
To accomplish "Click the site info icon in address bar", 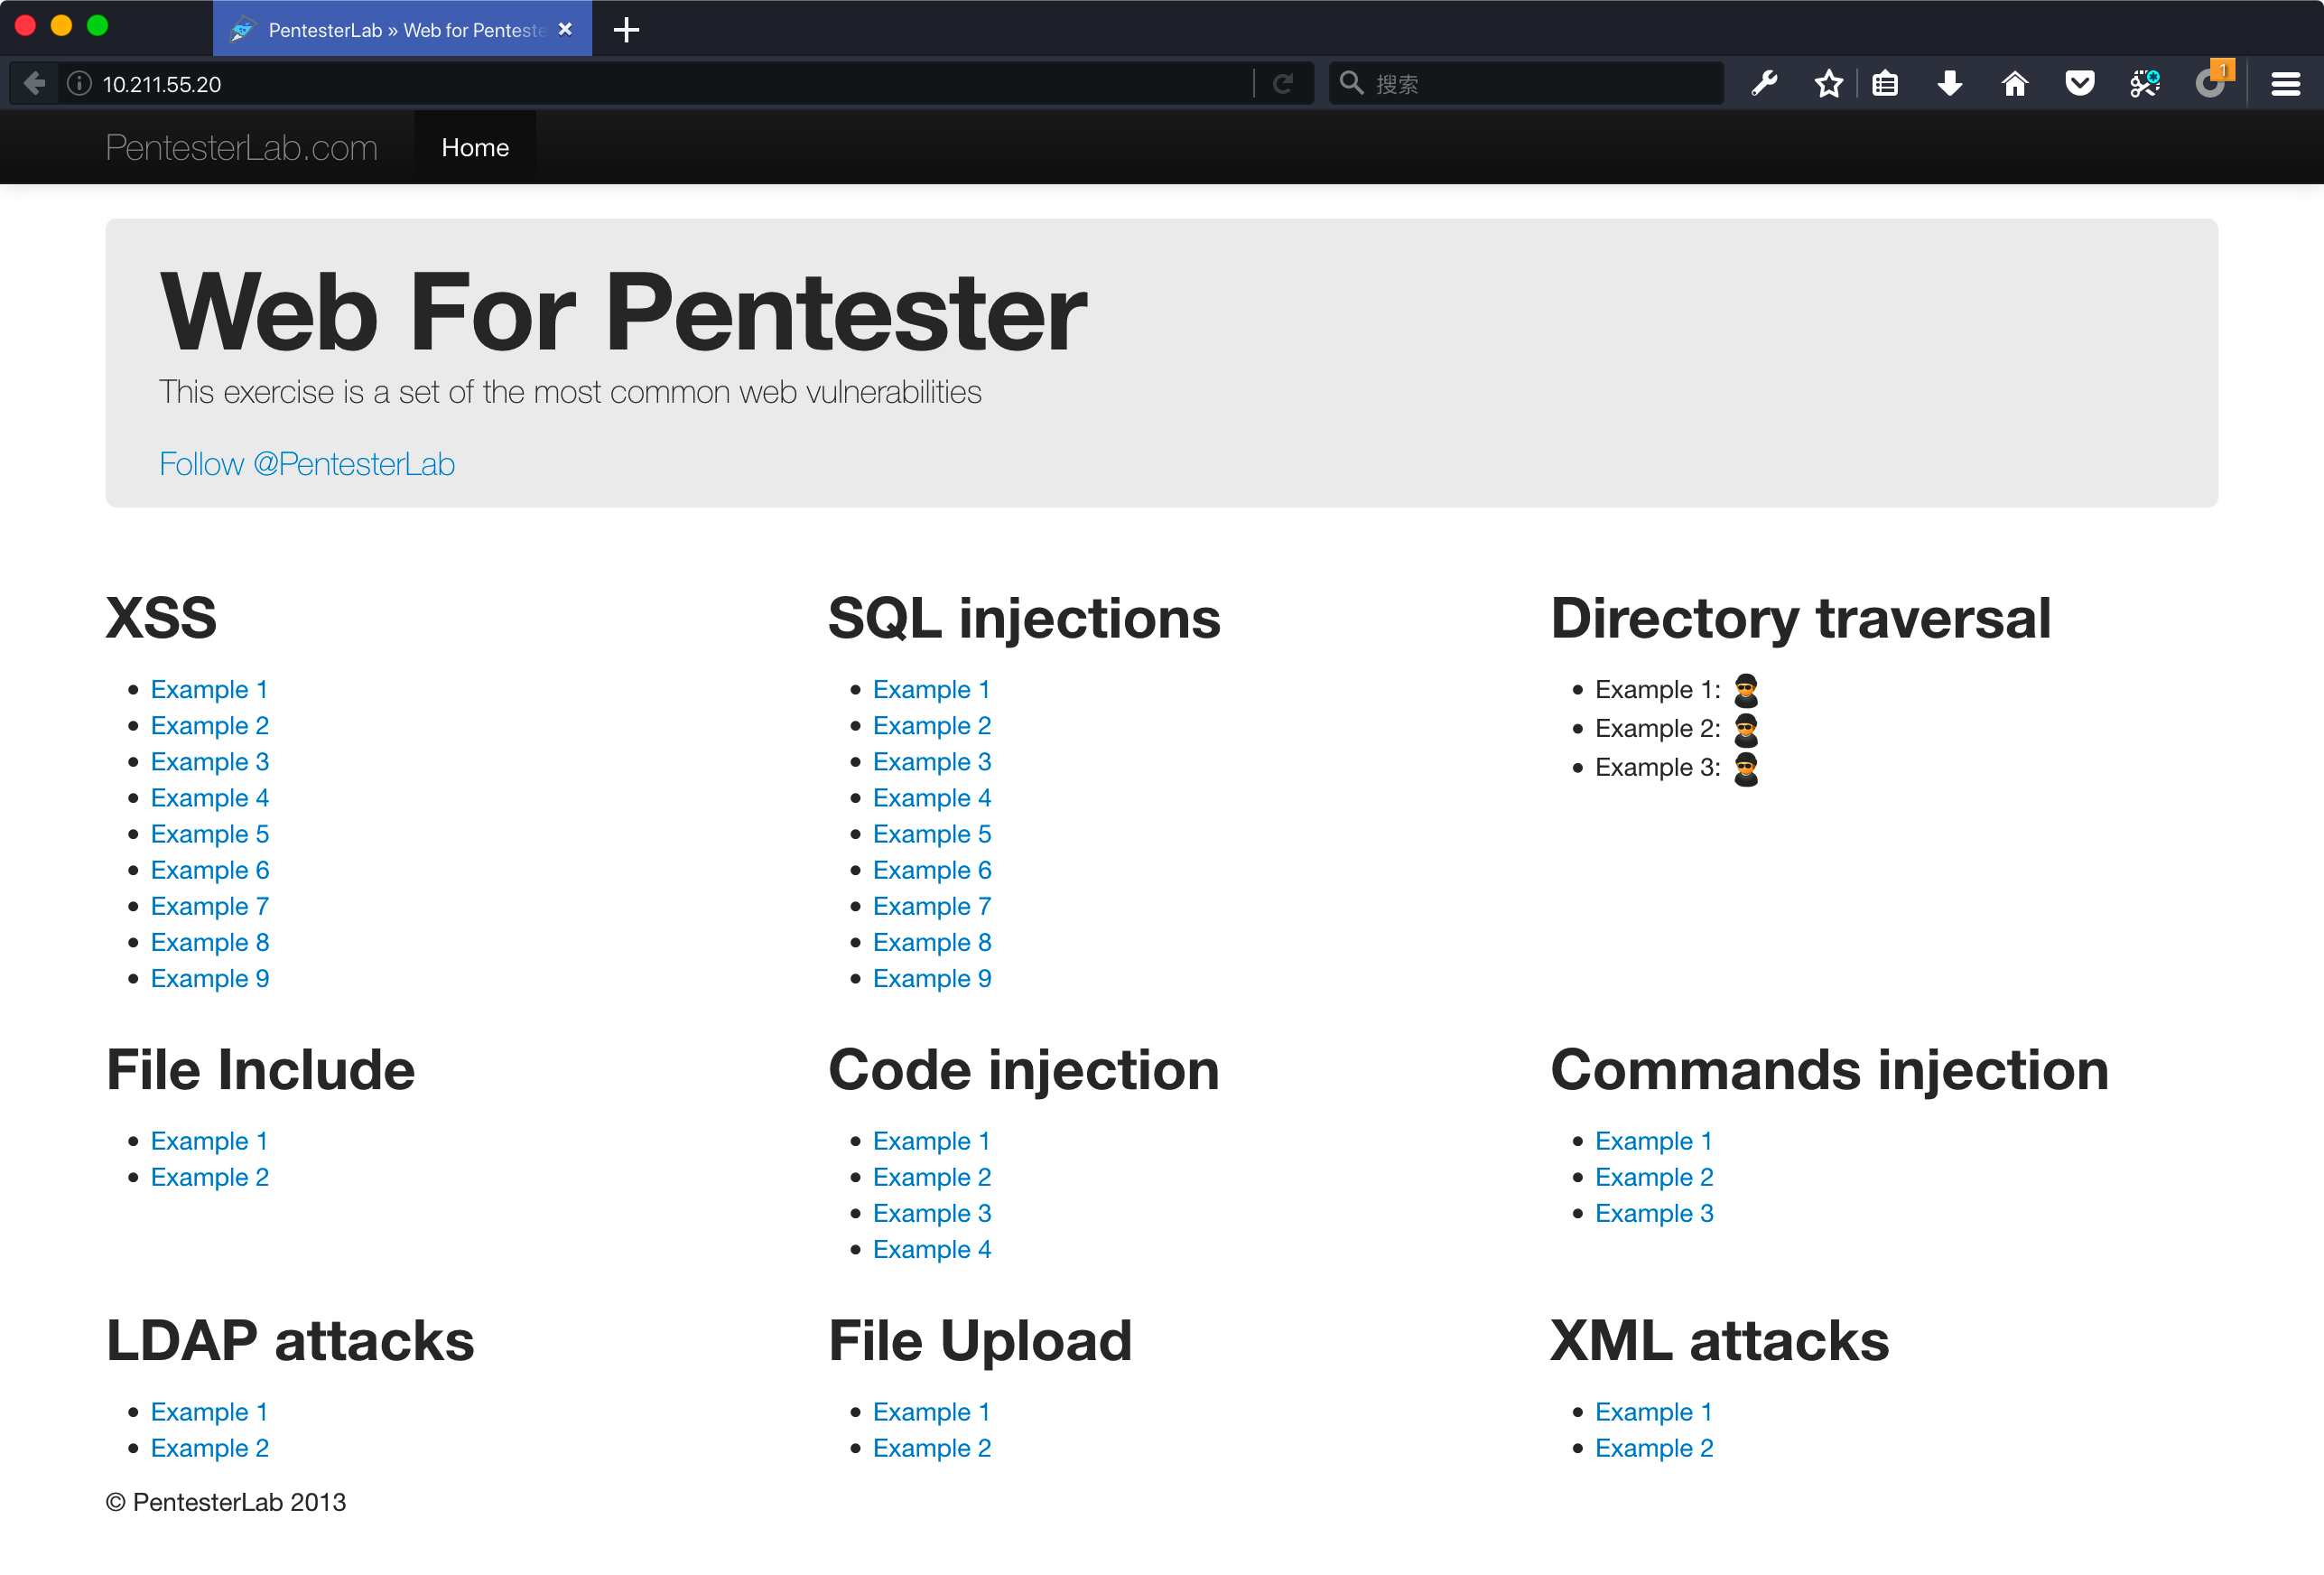I will 80,83.
